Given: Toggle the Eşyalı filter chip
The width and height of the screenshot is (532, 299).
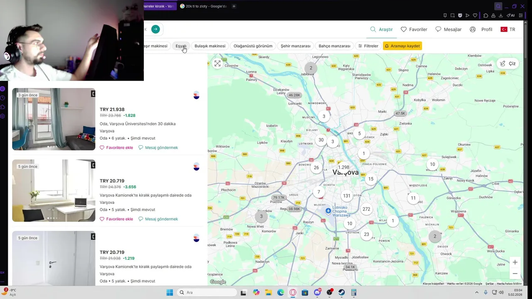Looking at the screenshot, I should (181, 46).
